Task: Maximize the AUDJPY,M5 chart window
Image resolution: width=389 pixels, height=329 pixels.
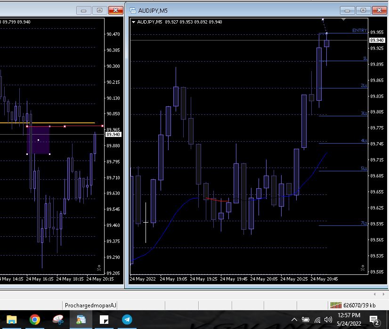Action: [x=363, y=10]
